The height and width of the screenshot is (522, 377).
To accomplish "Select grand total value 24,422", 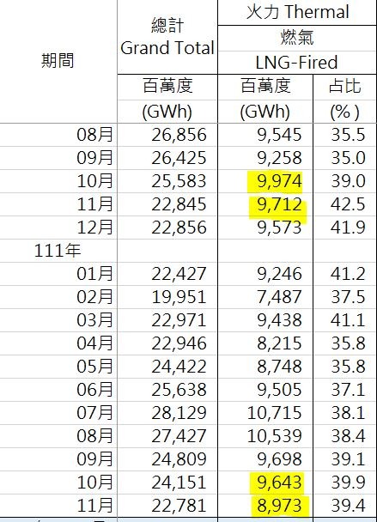I will tap(179, 367).
